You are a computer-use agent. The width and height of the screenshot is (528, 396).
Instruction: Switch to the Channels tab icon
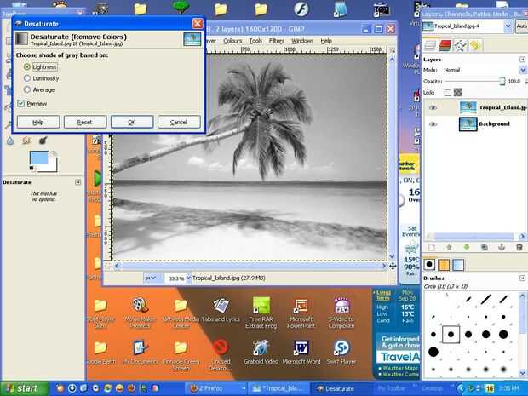pos(445,45)
